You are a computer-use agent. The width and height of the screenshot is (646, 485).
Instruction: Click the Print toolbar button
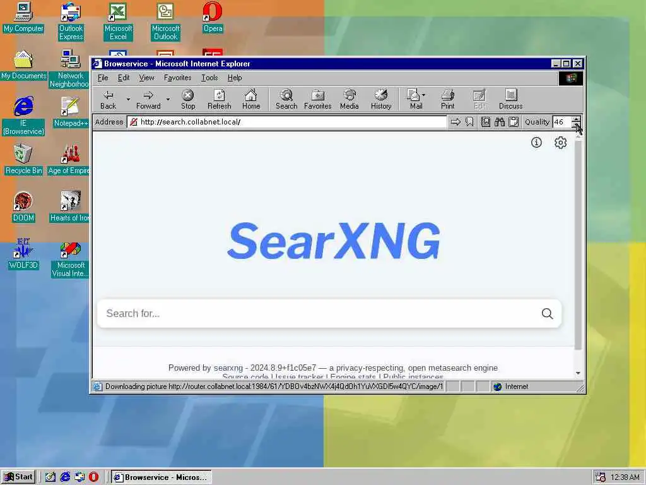click(447, 99)
